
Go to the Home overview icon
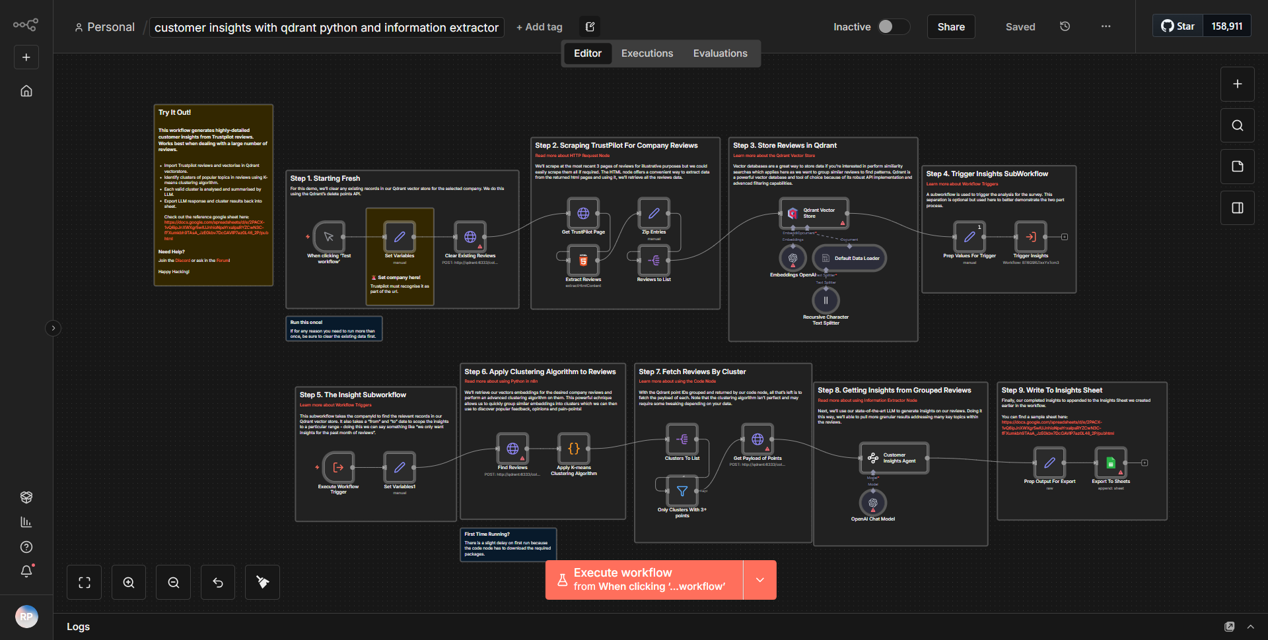coord(26,91)
